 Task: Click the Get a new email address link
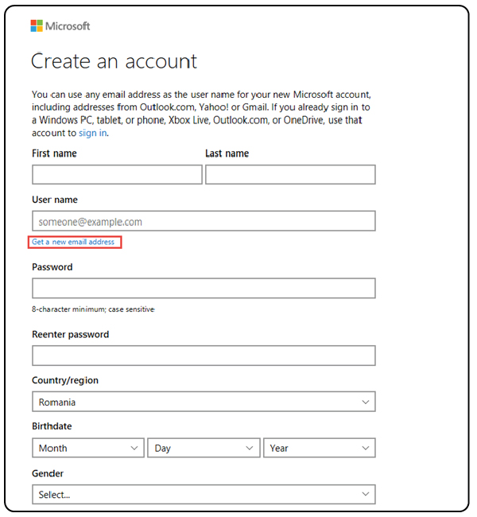[73, 242]
